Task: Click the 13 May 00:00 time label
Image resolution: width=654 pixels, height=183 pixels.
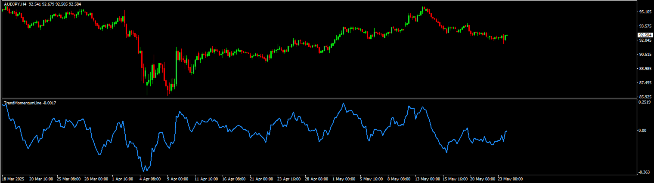Action: [x=428, y=179]
